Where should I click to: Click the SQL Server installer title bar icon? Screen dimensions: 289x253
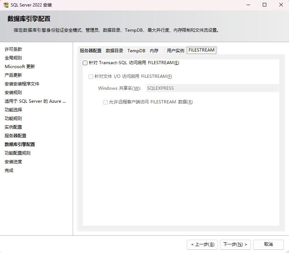click(6, 5)
